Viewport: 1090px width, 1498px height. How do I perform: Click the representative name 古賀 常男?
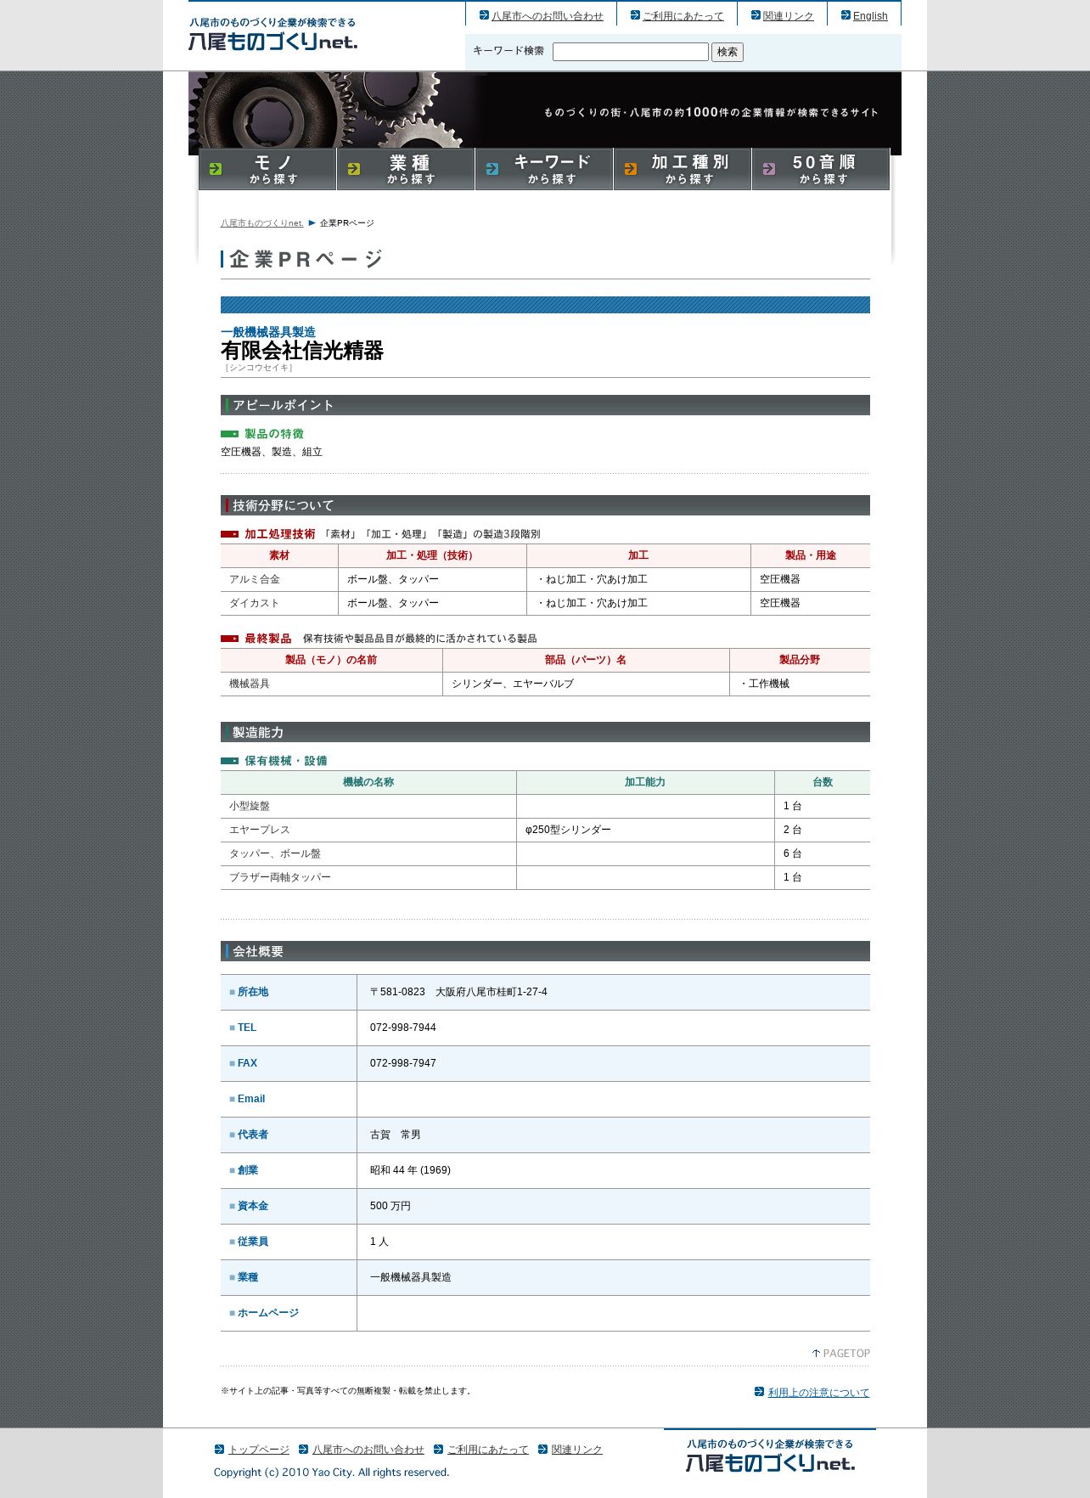point(396,1135)
